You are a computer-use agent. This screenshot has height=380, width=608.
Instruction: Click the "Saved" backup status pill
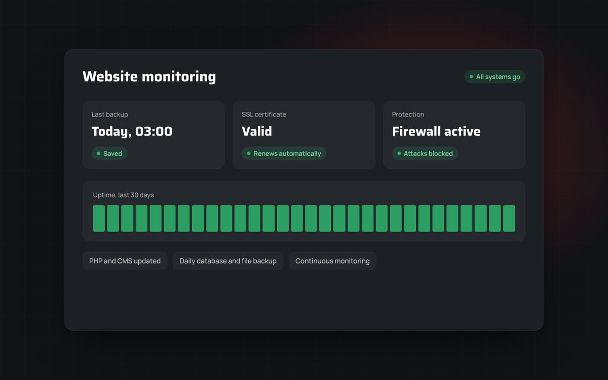coord(109,154)
